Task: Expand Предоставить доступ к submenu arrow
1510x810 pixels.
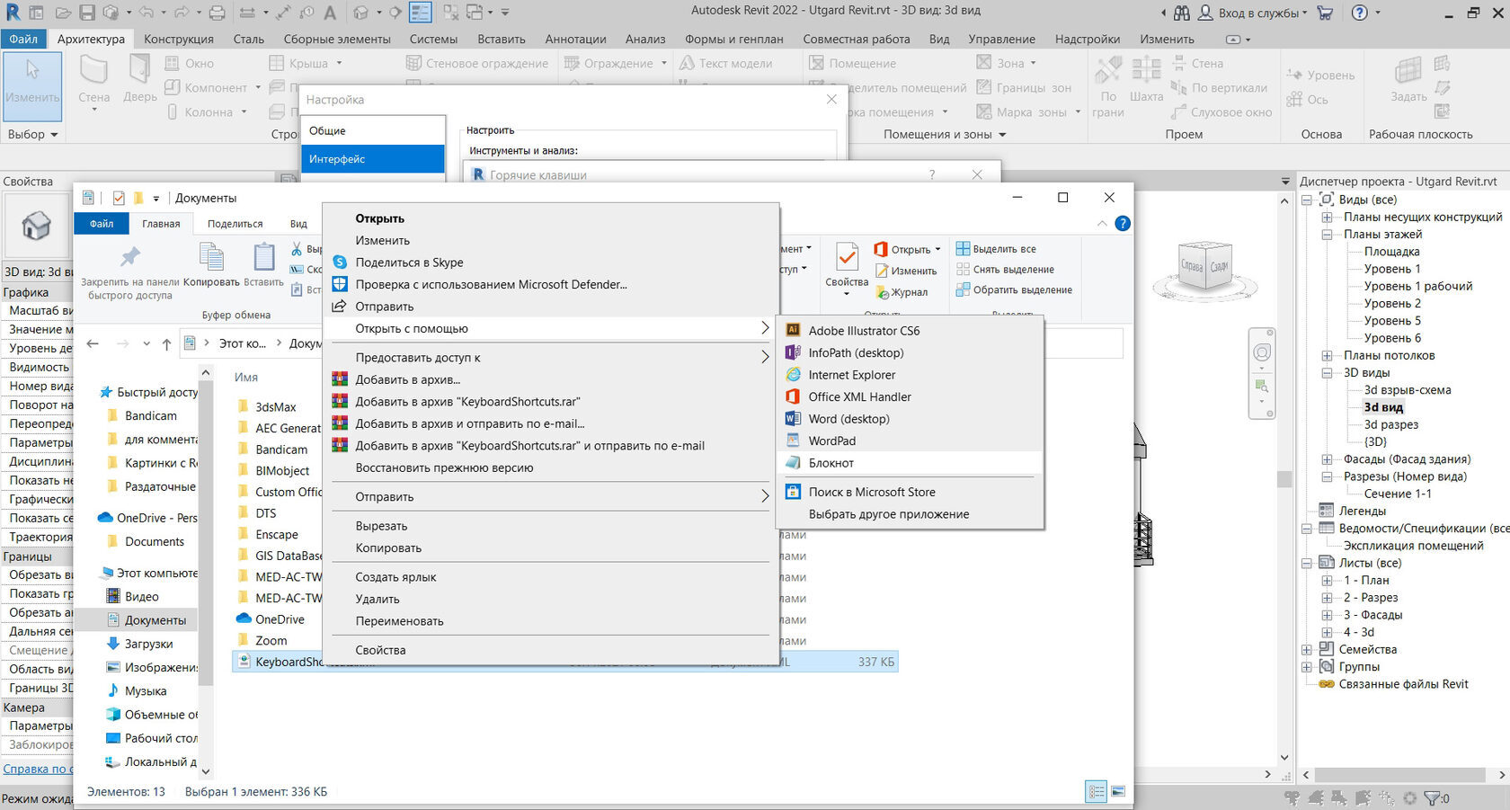Action: pos(765,357)
